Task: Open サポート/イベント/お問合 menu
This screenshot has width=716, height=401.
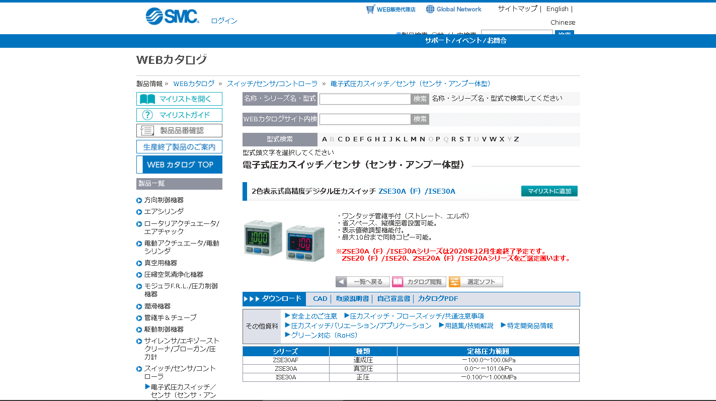Action: pos(465,41)
